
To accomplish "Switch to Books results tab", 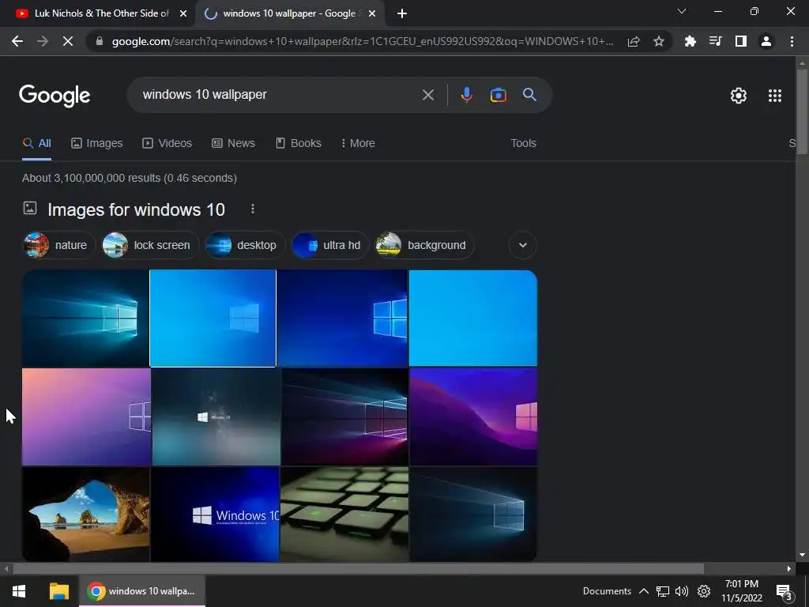I will (299, 144).
